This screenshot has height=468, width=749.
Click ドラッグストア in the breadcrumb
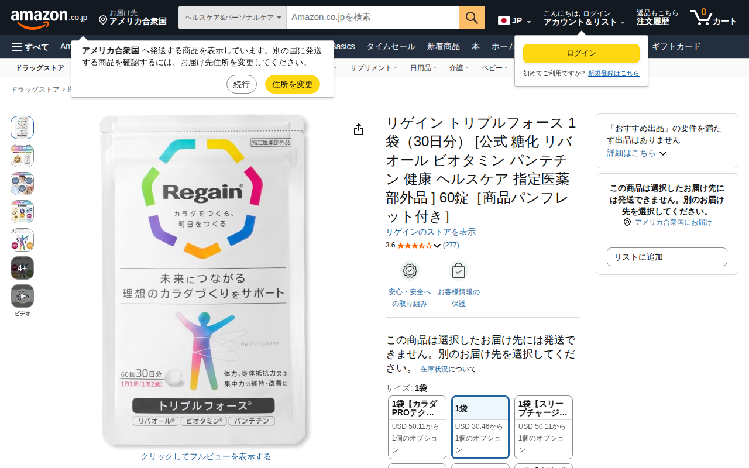pyautogui.click(x=35, y=90)
